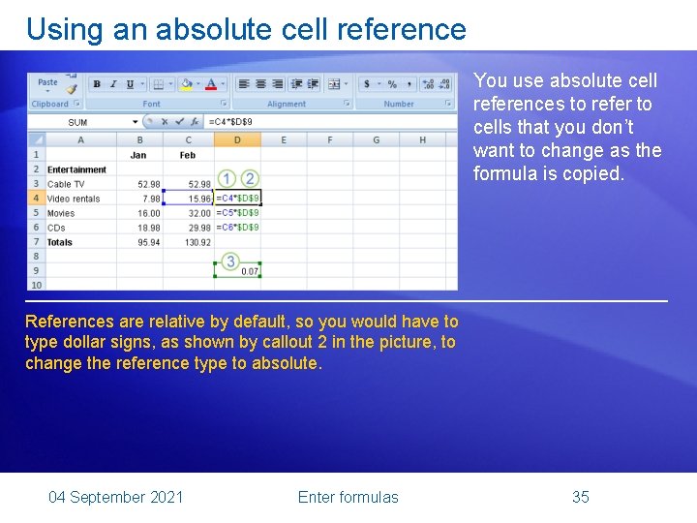Select highlighted column D header
This screenshot has height=523, width=697.
pyautogui.click(x=237, y=140)
